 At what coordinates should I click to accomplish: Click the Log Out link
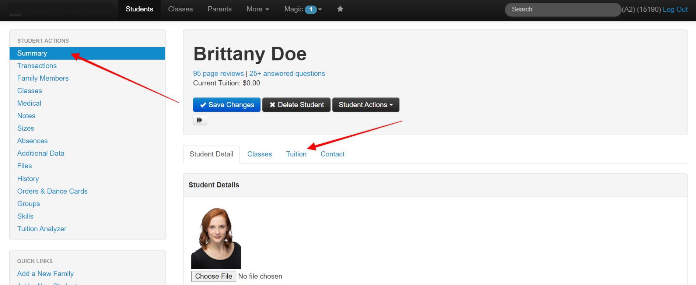[x=675, y=10]
